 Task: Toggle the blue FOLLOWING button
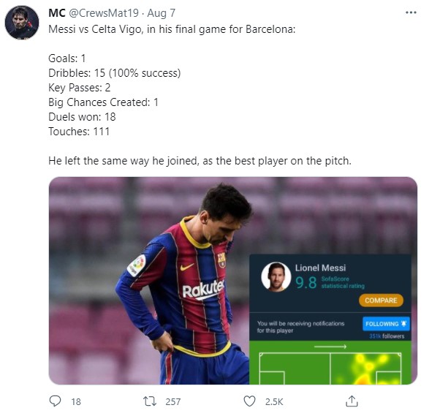(x=386, y=324)
